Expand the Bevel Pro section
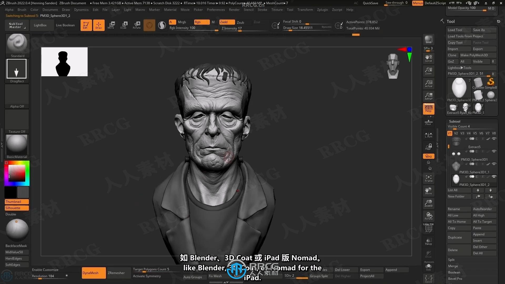The width and height of the screenshot is (505, 284). [x=455, y=278]
